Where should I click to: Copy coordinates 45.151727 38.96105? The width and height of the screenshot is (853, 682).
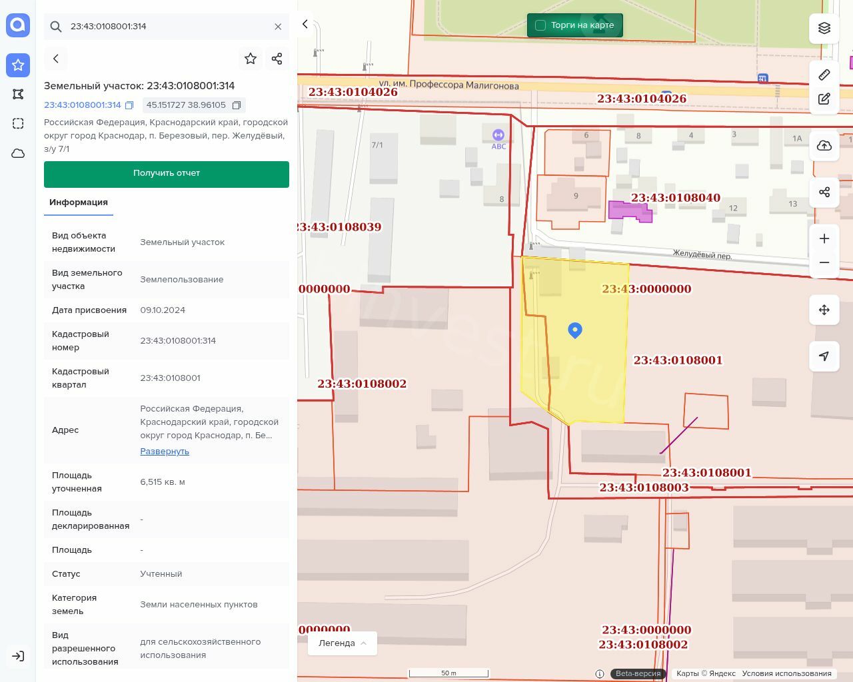pyautogui.click(x=237, y=105)
